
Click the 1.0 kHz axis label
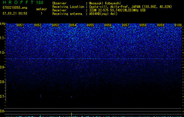point(2,53)
